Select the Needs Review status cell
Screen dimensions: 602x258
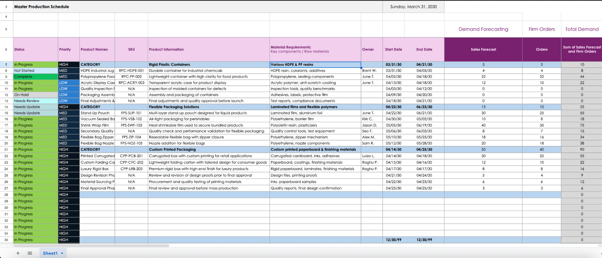(x=36, y=101)
